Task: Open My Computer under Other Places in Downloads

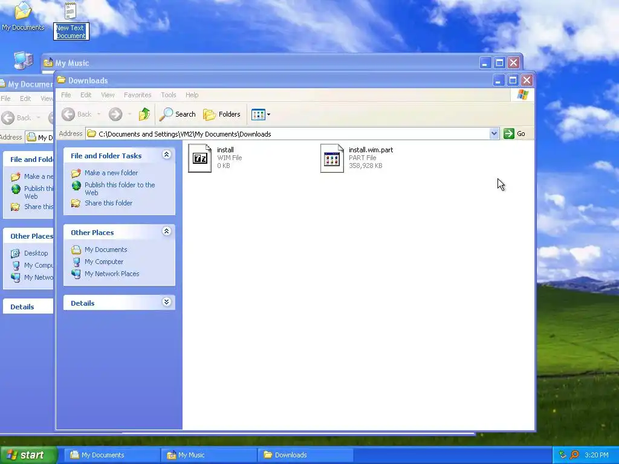Action: (x=104, y=262)
